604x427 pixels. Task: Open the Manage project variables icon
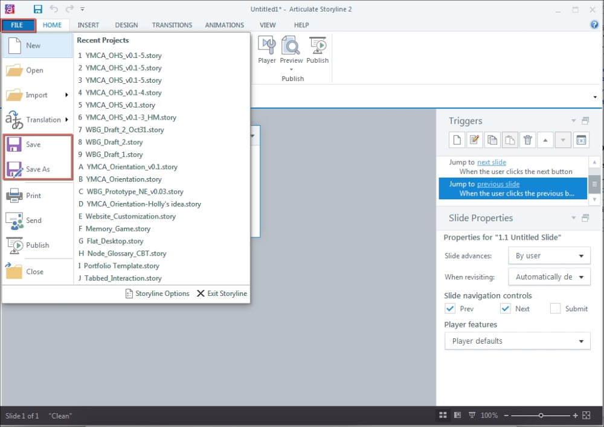coord(581,140)
